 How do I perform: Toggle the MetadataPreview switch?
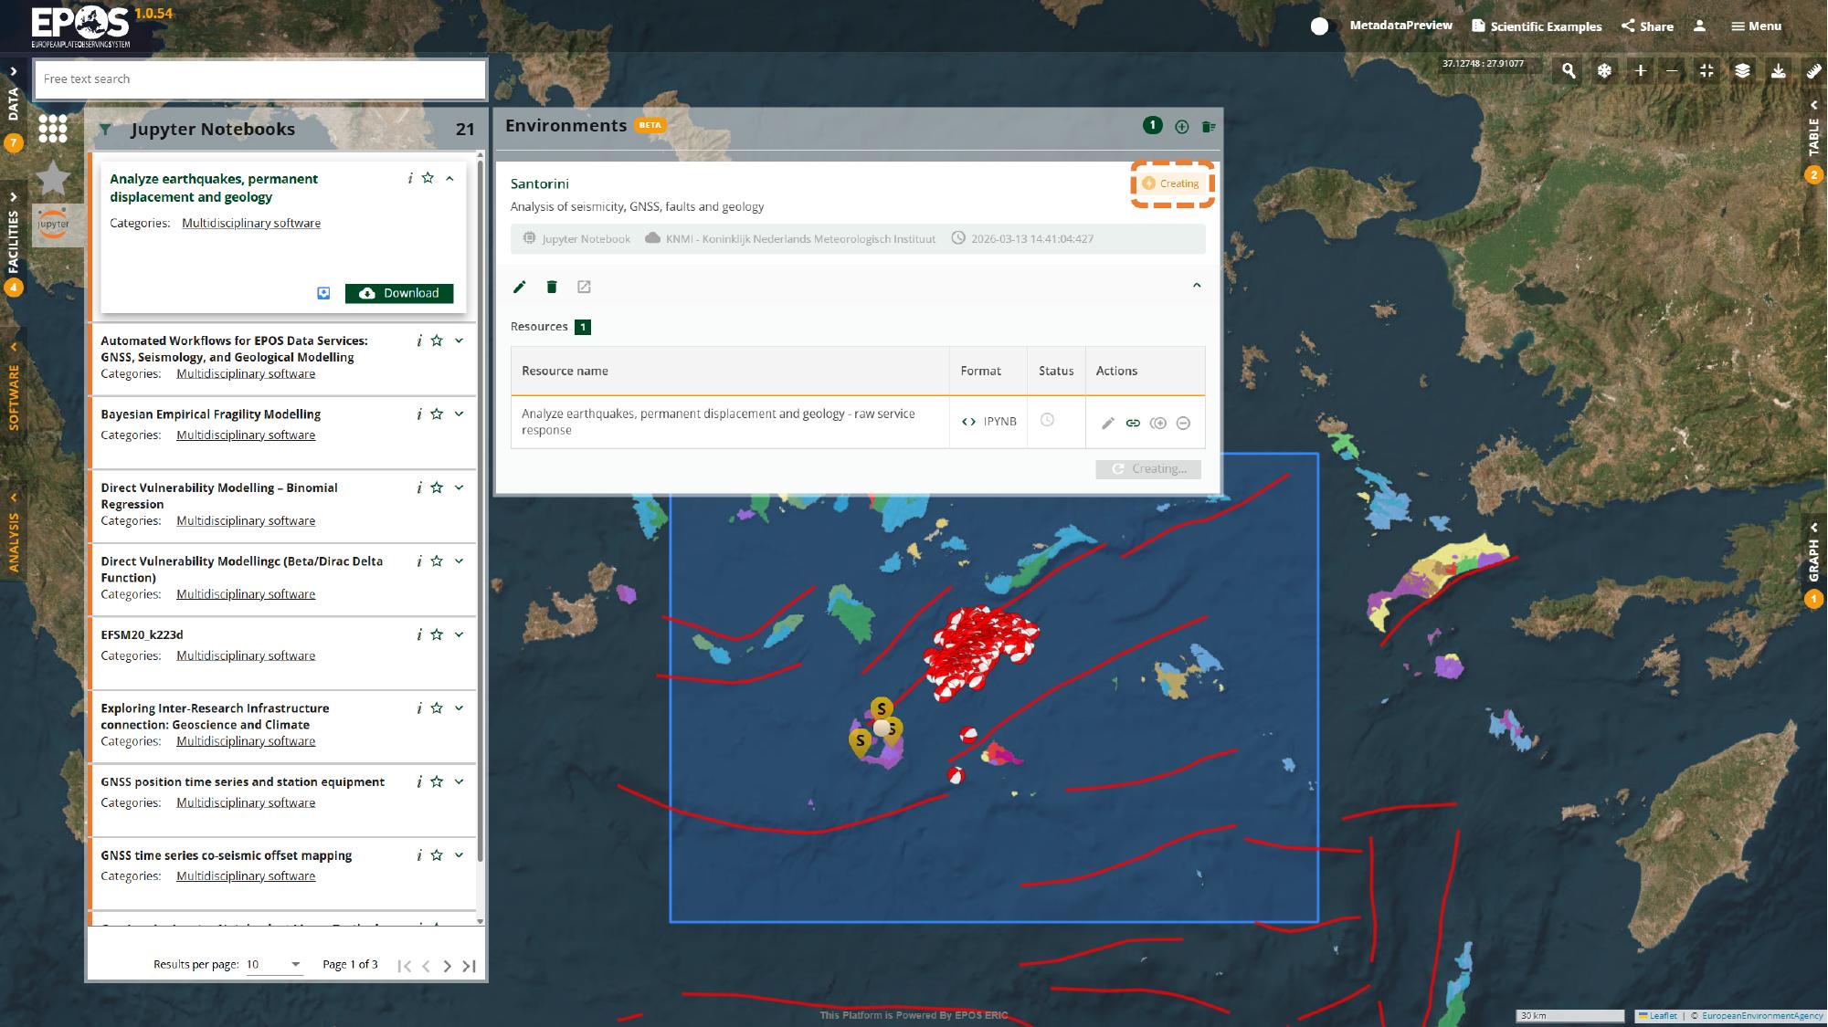pyautogui.click(x=1321, y=26)
